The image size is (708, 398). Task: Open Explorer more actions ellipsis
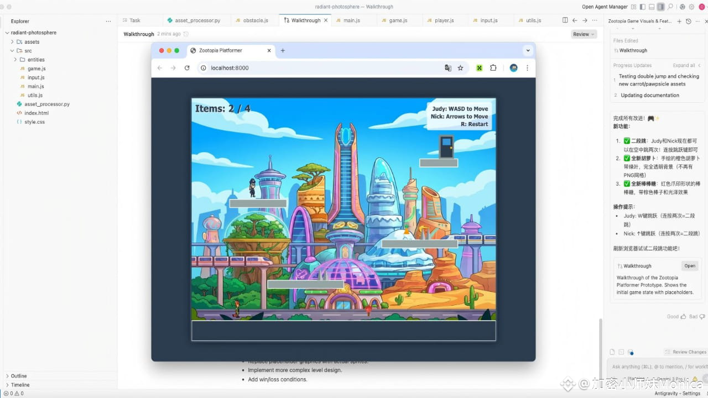click(108, 21)
